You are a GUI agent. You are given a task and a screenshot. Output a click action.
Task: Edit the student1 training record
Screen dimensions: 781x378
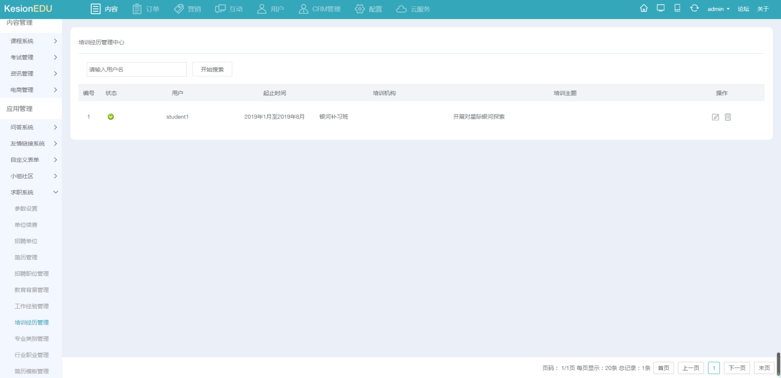pyautogui.click(x=715, y=117)
